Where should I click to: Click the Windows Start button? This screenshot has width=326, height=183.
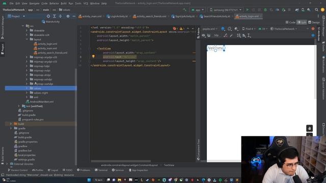89,180
